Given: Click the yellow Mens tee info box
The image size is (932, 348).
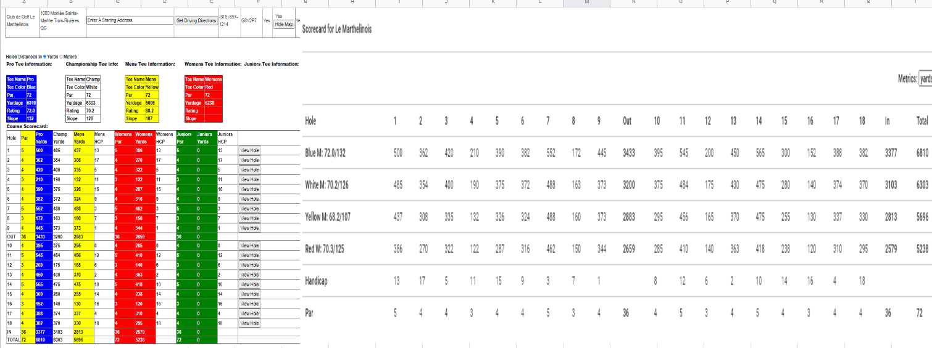Looking at the screenshot, I should click(x=142, y=99).
